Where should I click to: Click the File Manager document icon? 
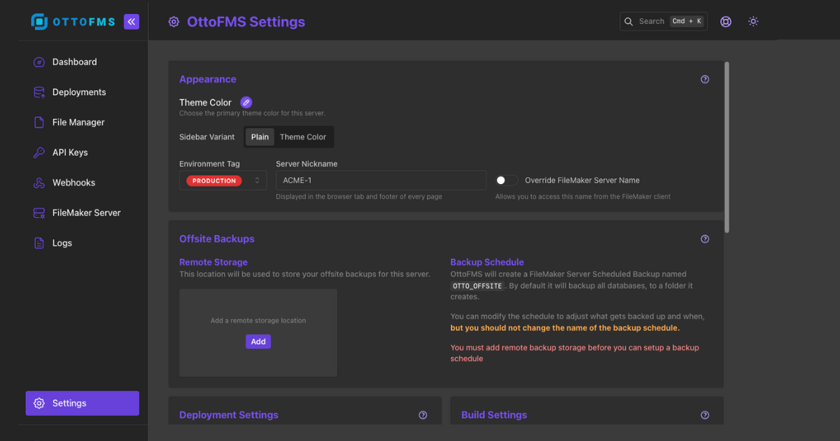39,122
